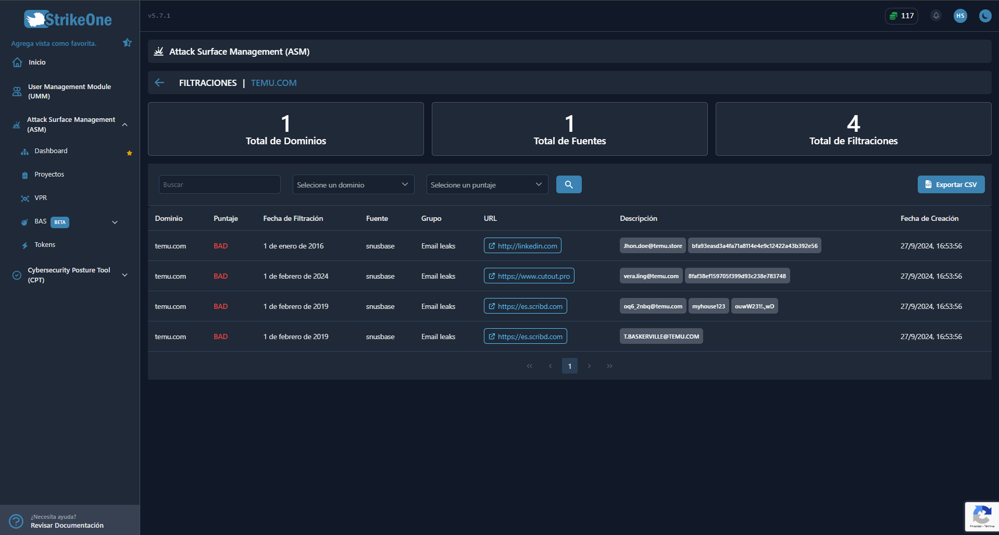The height and width of the screenshot is (535, 999).
Task: Click the green credits counter icon
Action: [894, 16]
